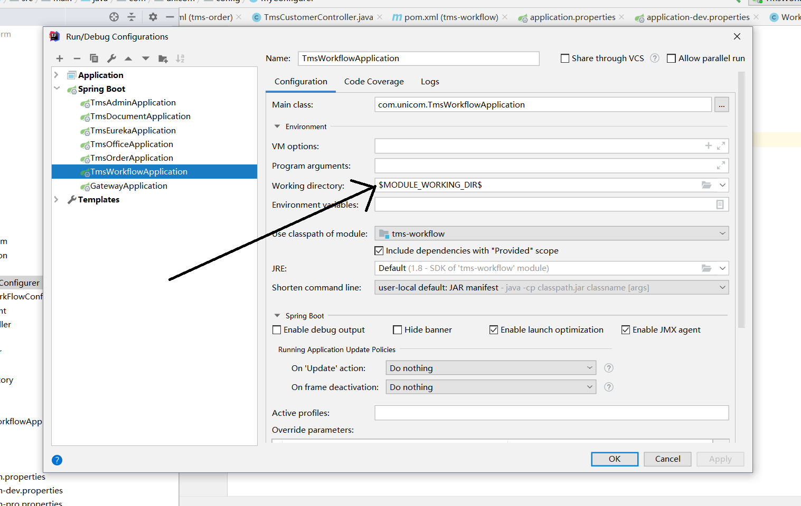Expand the Templates tree node
This screenshot has height=506, width=801.
click(56, 199)
